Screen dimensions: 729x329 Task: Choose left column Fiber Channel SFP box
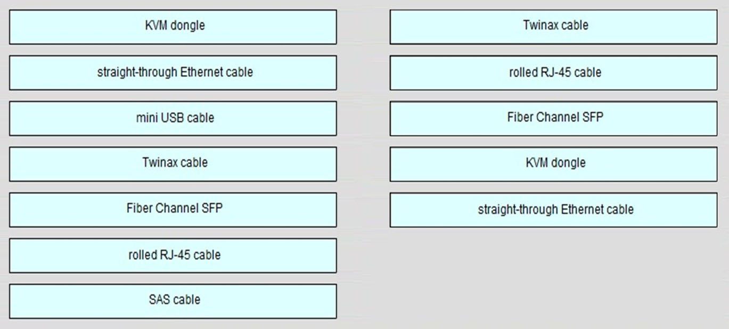(x=173, y=210)
